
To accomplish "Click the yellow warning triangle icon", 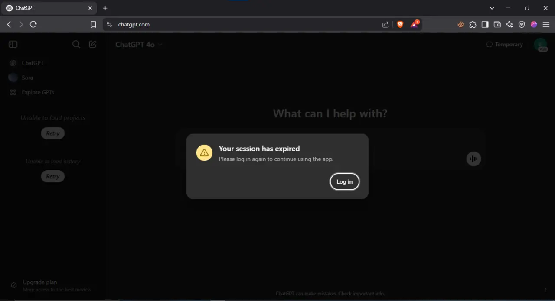I will (204, 152).
